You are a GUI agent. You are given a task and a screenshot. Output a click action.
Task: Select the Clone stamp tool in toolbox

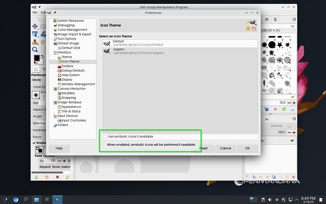[35, 42]
